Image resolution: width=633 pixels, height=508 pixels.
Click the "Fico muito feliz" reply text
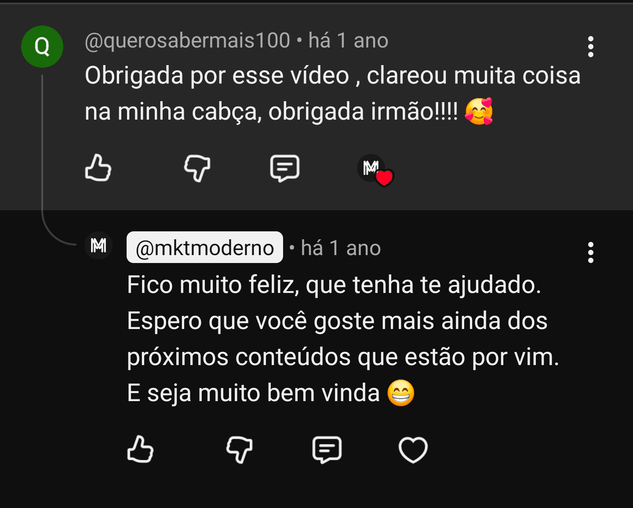coord(334,285)
